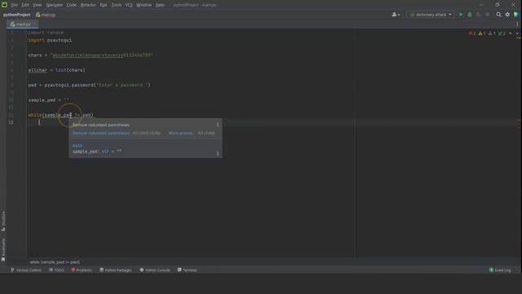Open Search Everywhere magnifier icon
The width and height of the screenshot is (522, 294).
tap(498, 15)
